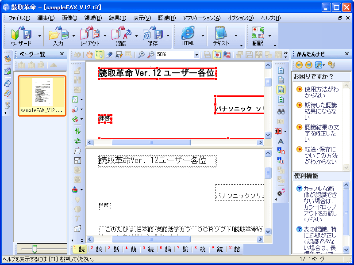Open the テキスト dropdown arrow

[x=236, y=36]
